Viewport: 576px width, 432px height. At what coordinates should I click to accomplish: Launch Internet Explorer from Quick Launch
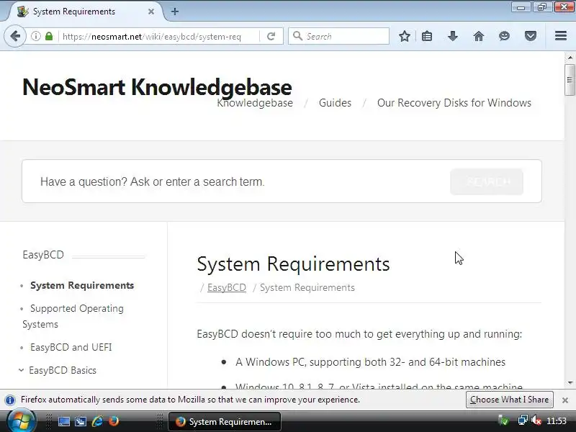(97, 421)
